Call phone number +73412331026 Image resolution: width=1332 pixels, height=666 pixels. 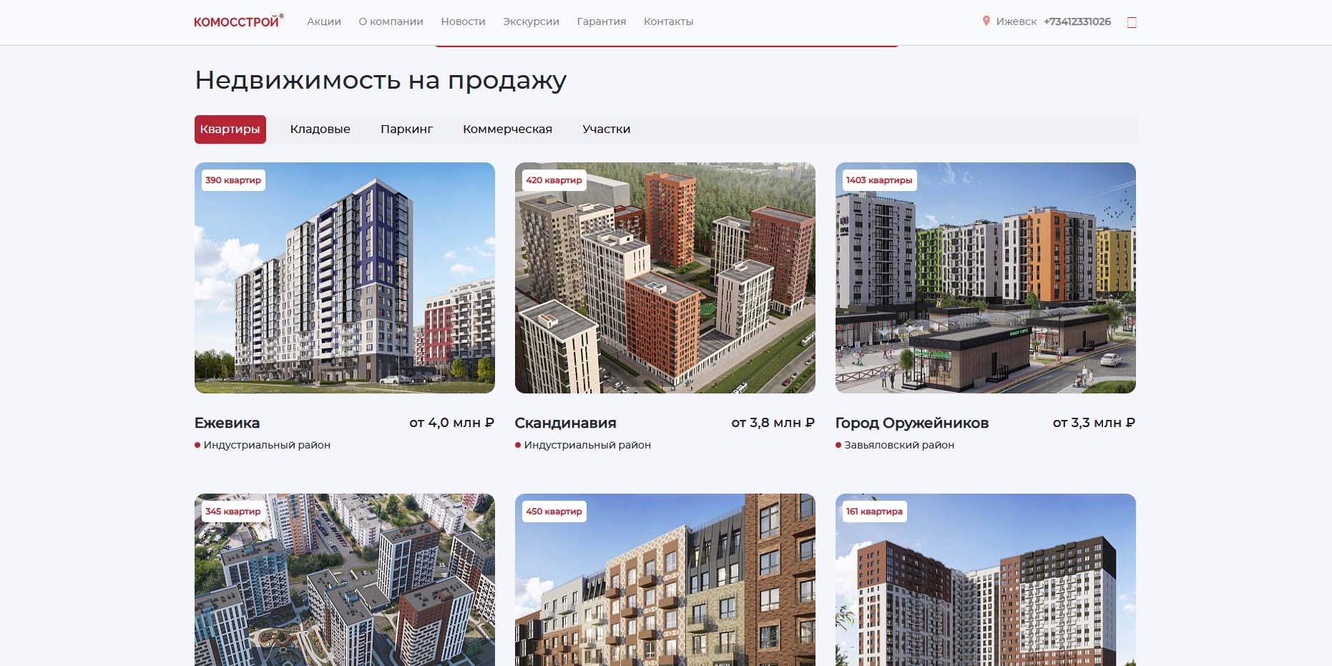coord(1077,21)
